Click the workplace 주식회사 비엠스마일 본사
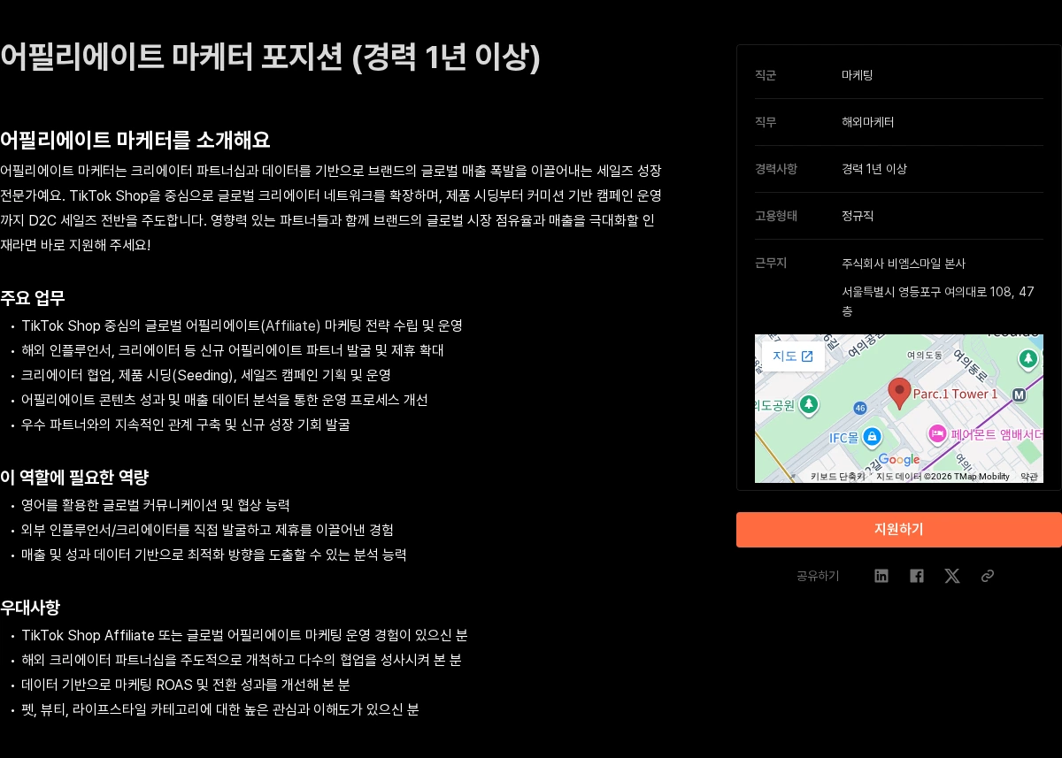The width and height of the screenshot is (1062, 758). coord(904,264)
